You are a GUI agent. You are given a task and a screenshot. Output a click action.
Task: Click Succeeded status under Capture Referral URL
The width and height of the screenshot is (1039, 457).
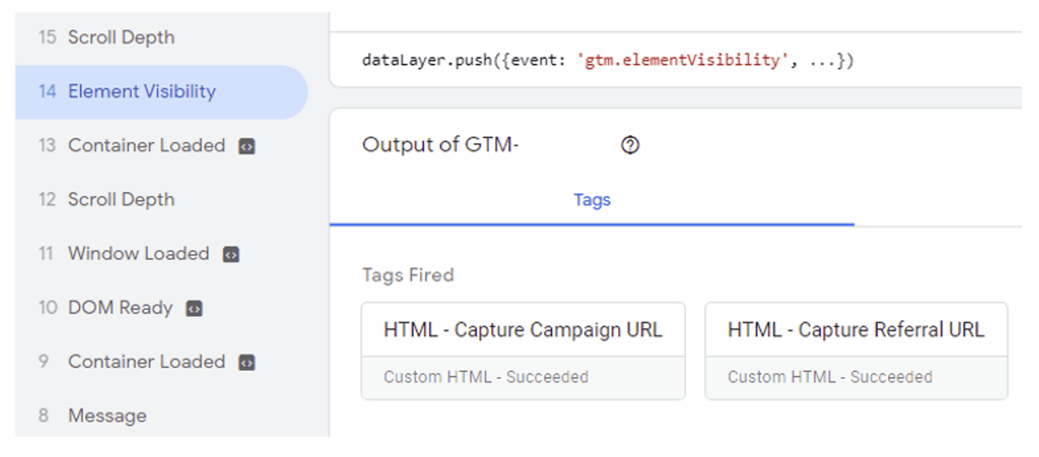click(891, 378)
